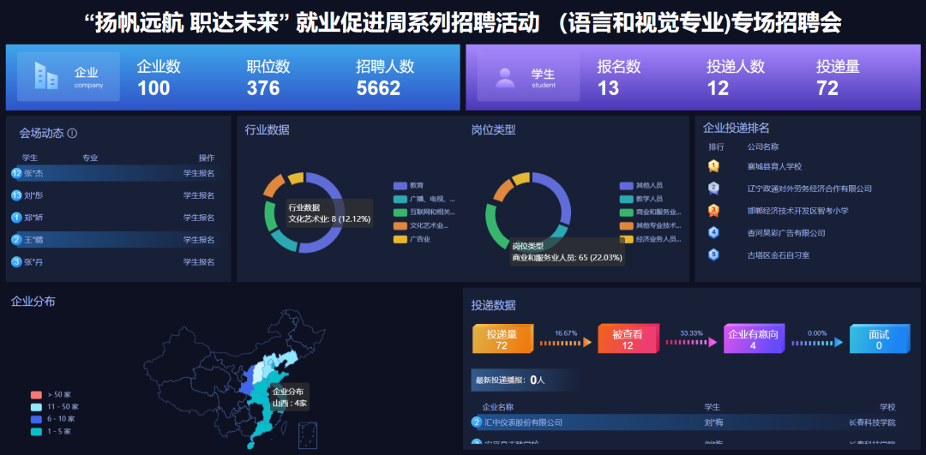Screen dimensions: 926x455
Task: Click the South China Sea inset map
Action: tap(307, 434)
